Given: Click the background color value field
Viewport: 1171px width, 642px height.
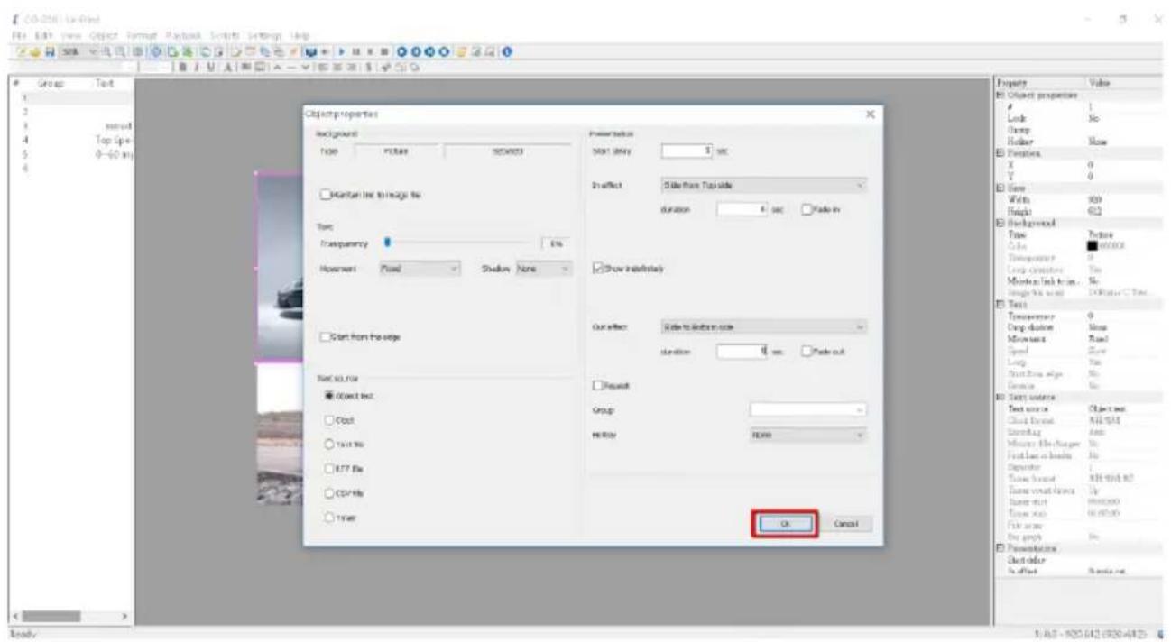Looking at the screenshot, I should tap(509, 152).
